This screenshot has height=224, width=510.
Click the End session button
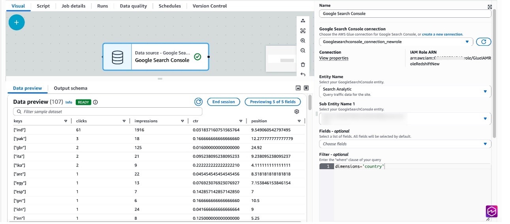(x=223, y=102)
